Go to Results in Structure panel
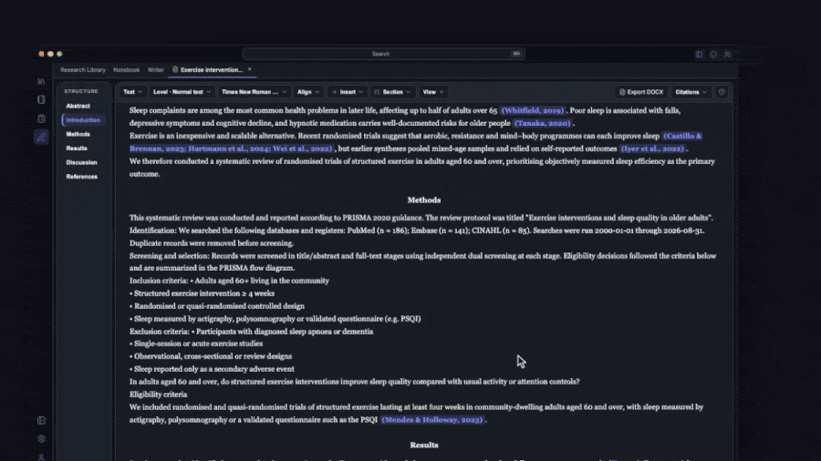The width and height of the screenshot is (821, 461). click(x=77, y=149)
